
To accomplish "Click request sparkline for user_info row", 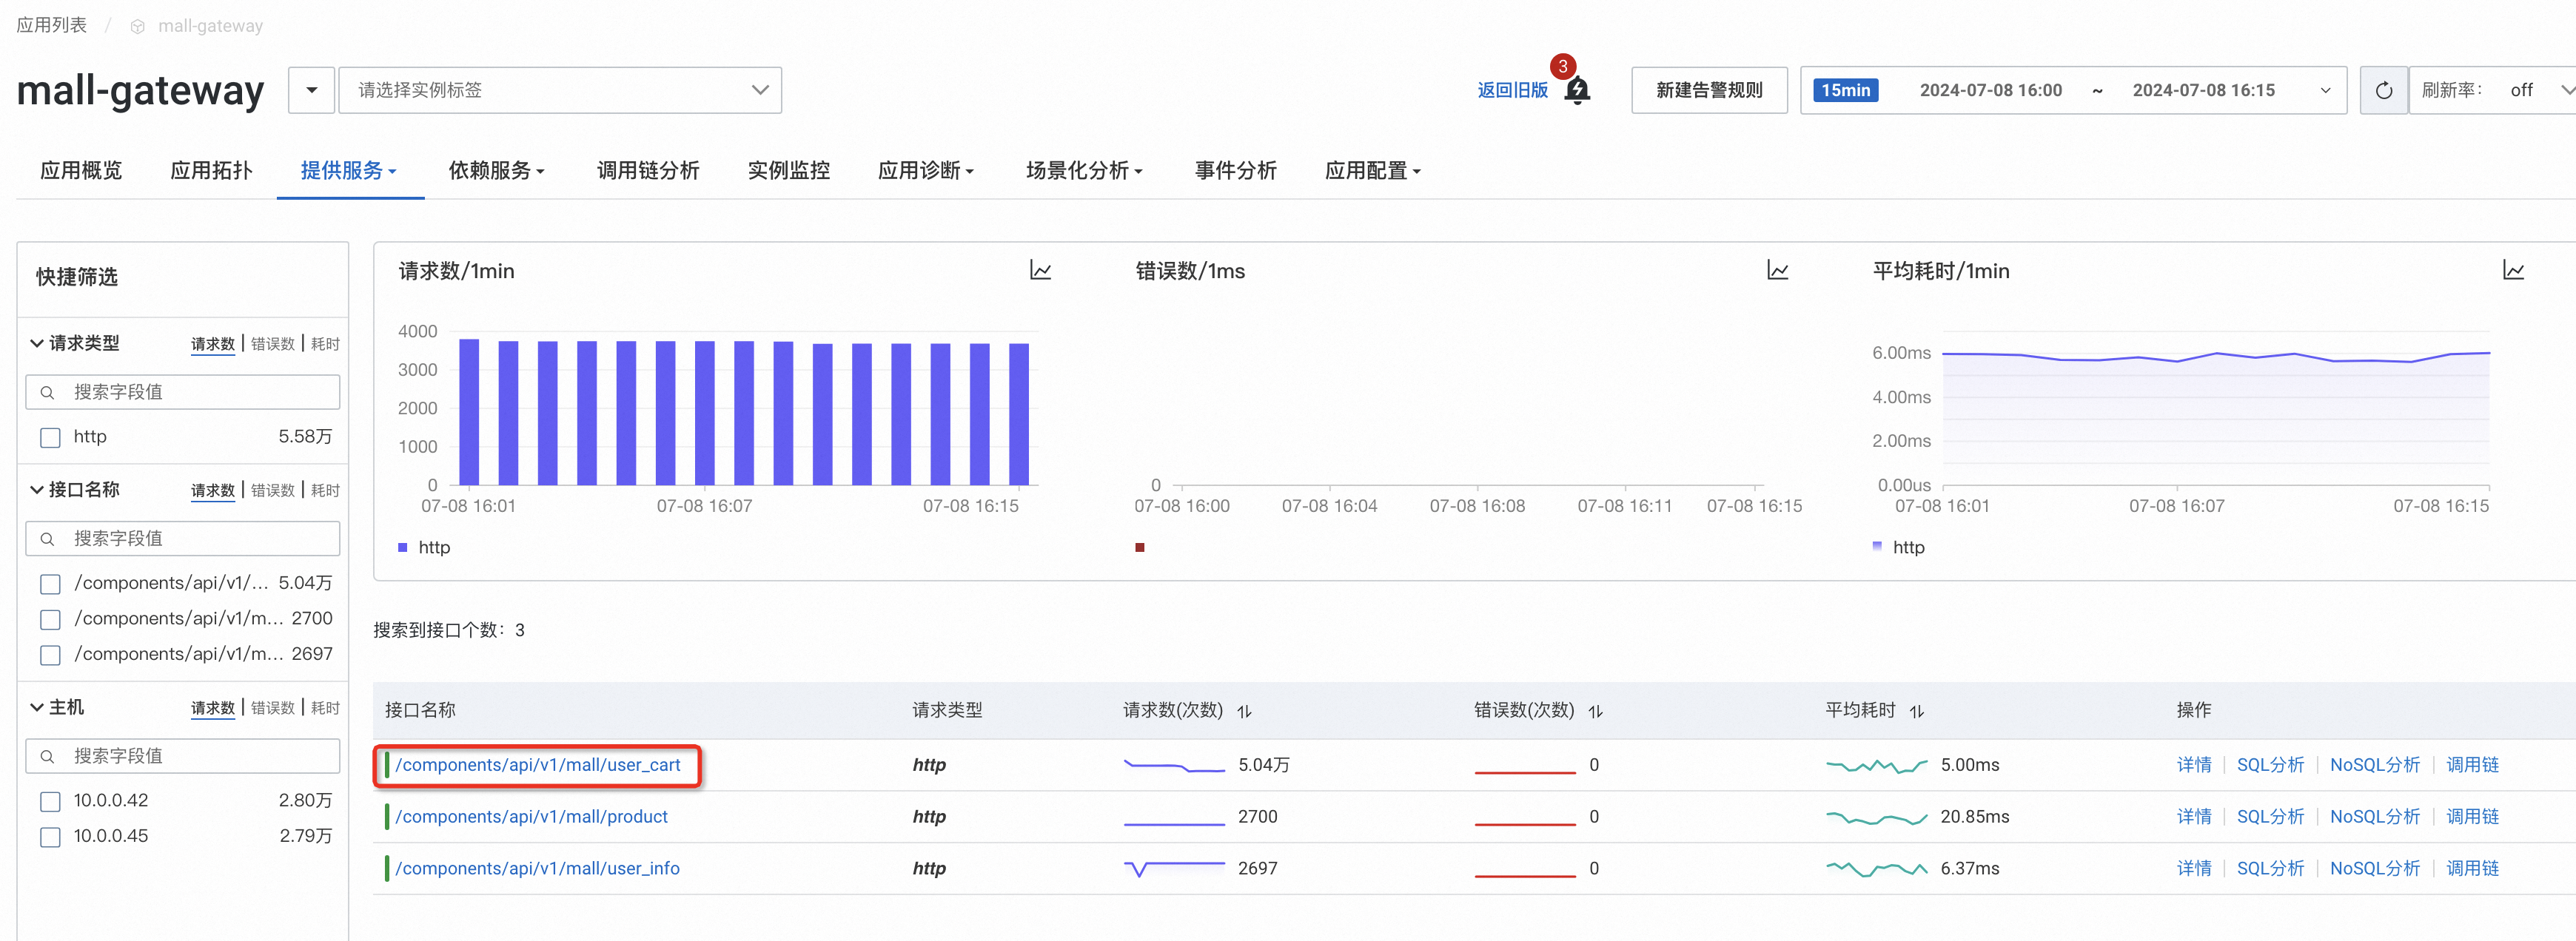I will 1174,869.
